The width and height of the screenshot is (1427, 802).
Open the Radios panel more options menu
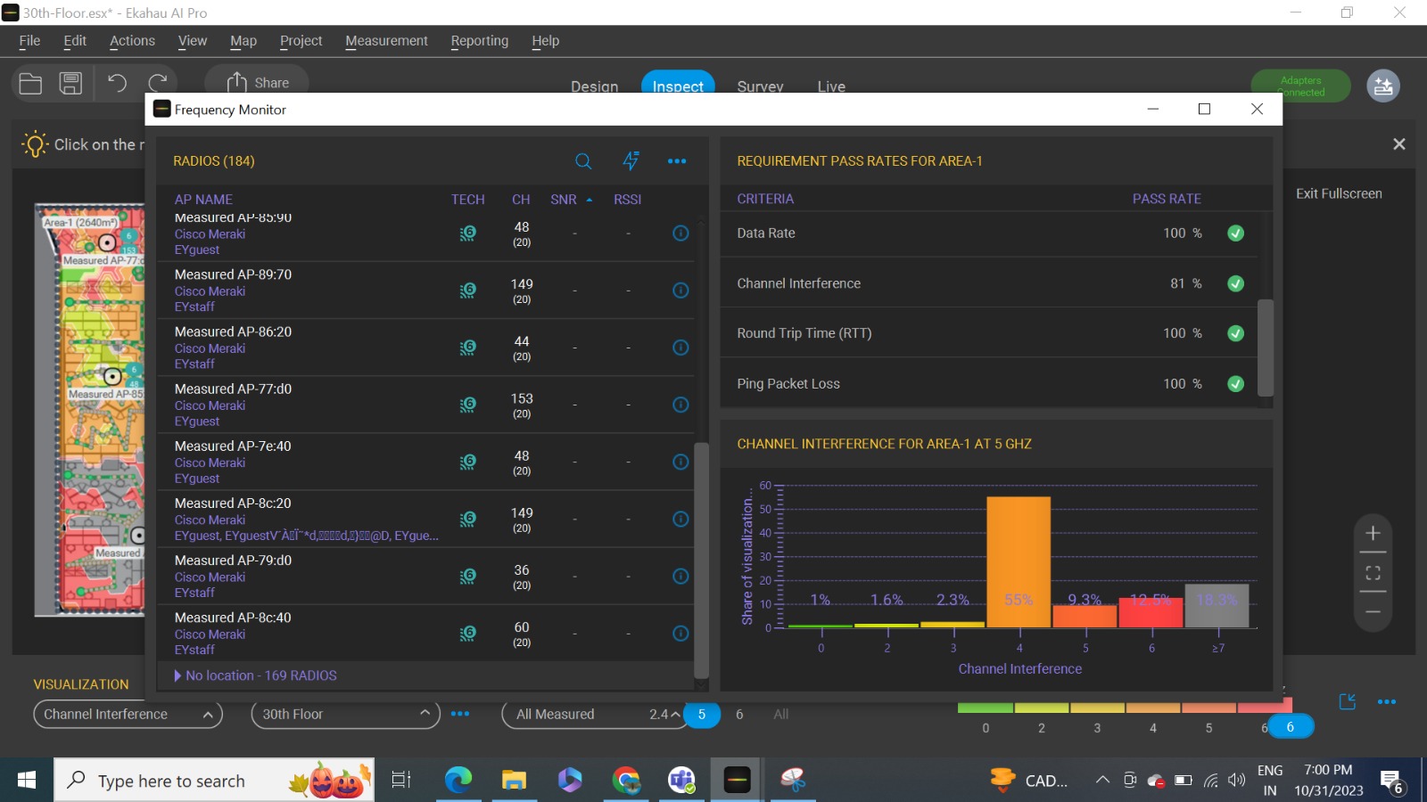point(677,161)
